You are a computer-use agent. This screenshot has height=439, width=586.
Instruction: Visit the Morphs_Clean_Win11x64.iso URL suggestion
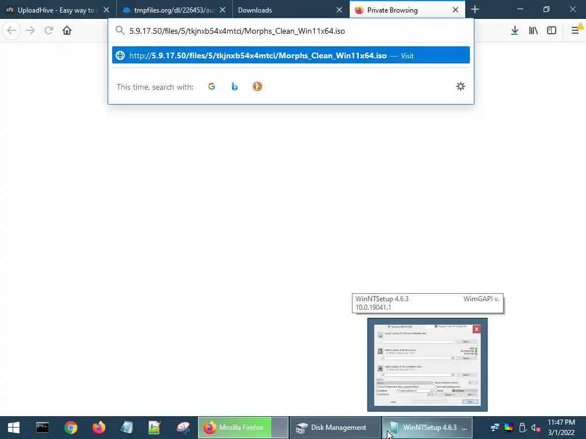click(291, 55)
